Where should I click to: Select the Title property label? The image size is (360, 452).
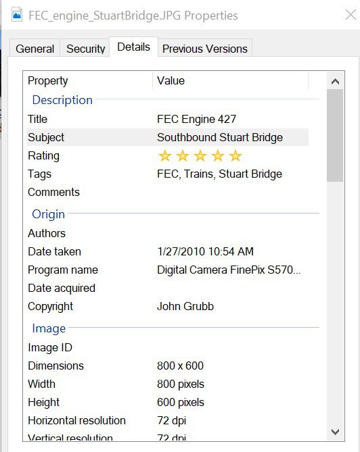coord(37,119)
